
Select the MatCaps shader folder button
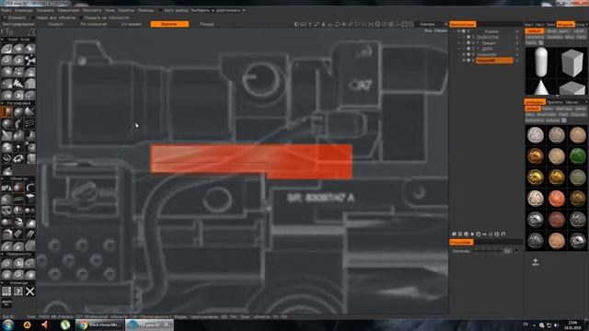coord(563,108)
